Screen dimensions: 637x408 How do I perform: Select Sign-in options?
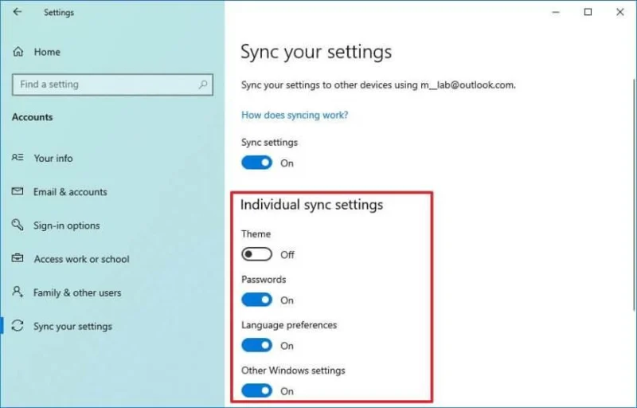tap(67, 226)
